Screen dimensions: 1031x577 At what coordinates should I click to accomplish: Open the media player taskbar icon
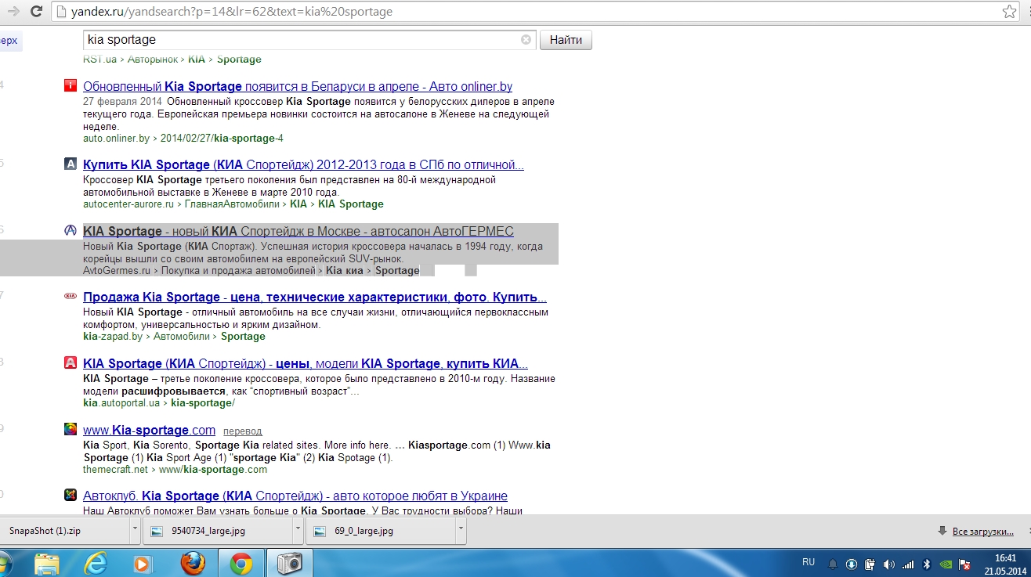pyautogui.click(x=143, y=563)
